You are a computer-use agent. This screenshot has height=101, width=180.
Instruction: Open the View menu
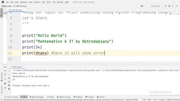click(17, 2)
